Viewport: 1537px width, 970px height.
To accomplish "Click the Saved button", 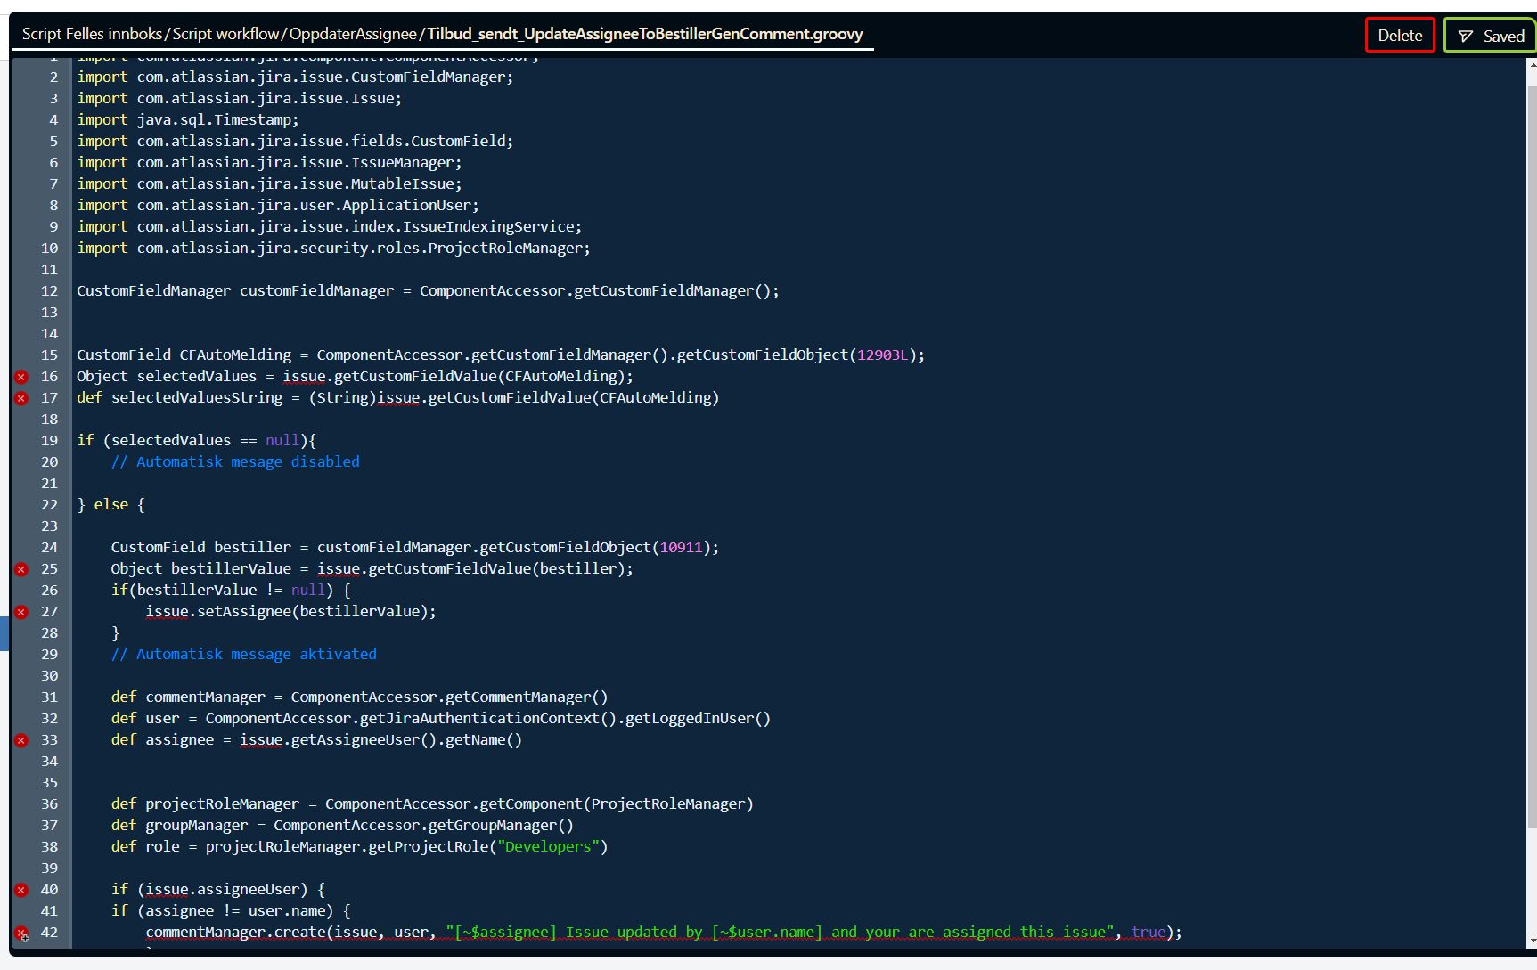I will pos(1491,36).
